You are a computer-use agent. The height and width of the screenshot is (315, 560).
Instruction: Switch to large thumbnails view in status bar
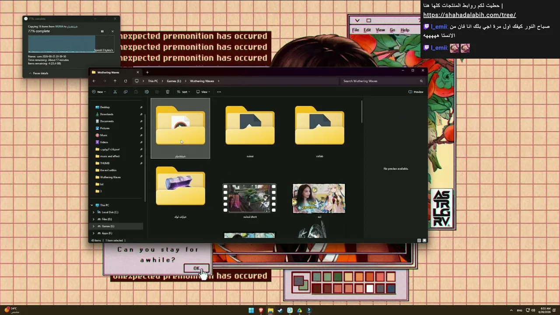tap(424, 240)
